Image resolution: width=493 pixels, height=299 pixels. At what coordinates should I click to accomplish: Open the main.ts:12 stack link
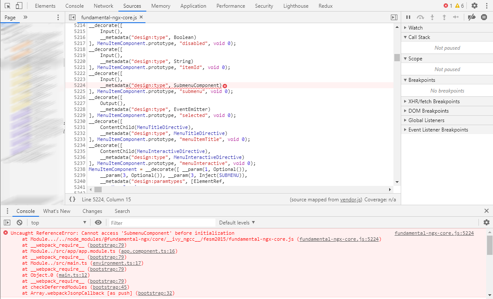point(73,275)
